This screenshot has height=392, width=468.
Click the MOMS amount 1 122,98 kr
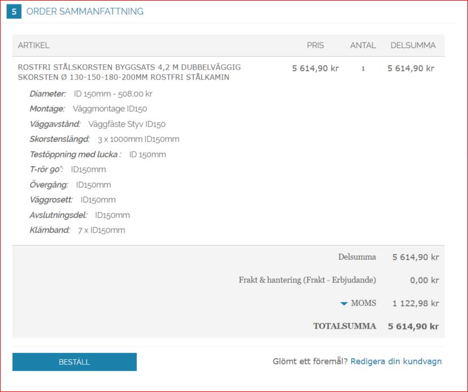pos(415,303)
